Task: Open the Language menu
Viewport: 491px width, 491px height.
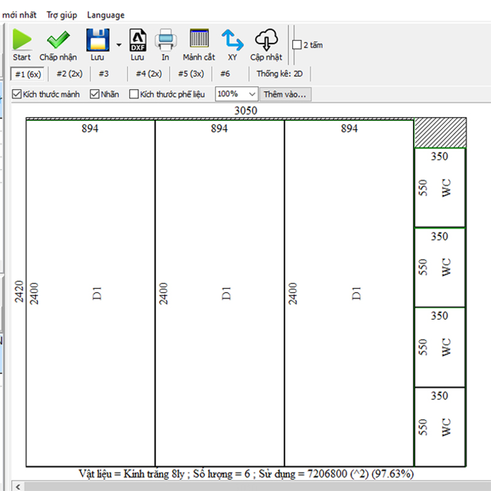Action: [x=106, y=15]
